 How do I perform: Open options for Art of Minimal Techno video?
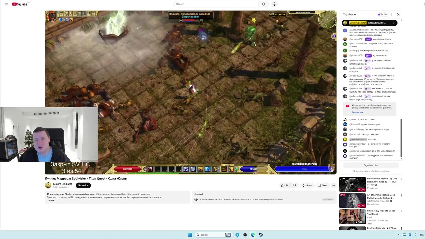[401, 195]
